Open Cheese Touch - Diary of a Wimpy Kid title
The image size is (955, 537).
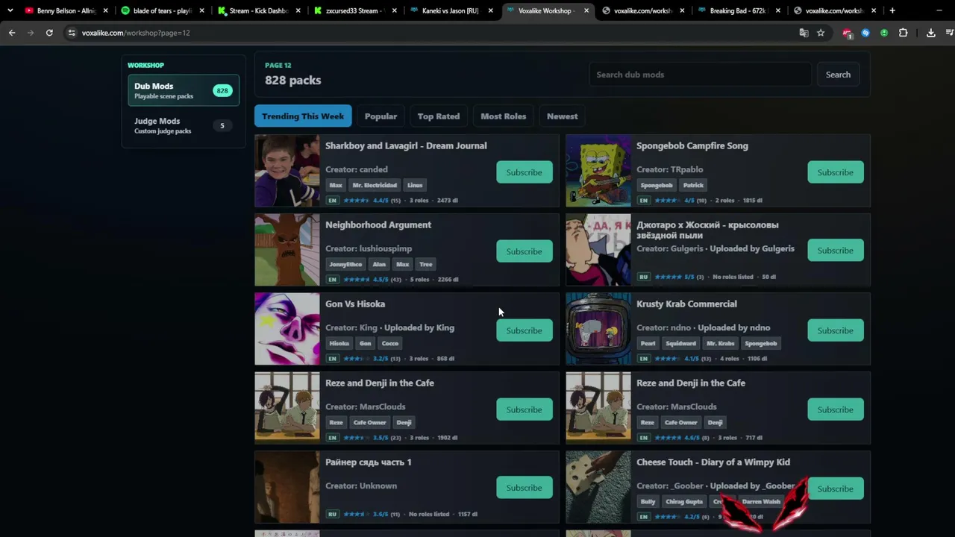click(x=713, y=462)
